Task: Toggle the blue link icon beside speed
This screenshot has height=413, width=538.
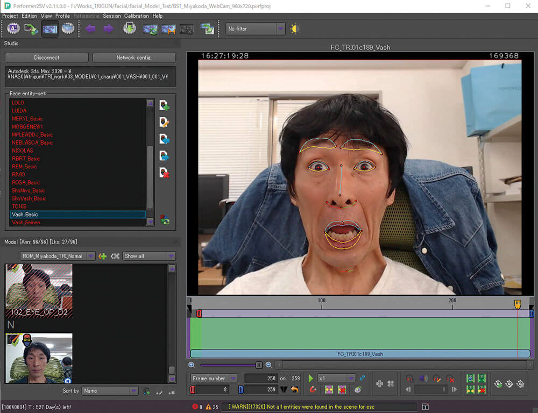Action: point(362,379)
